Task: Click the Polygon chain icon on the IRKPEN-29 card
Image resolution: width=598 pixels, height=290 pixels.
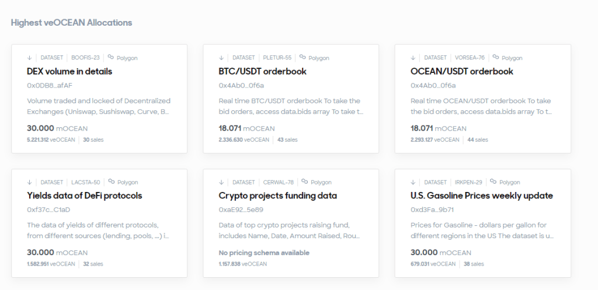Action: (493, 181)
